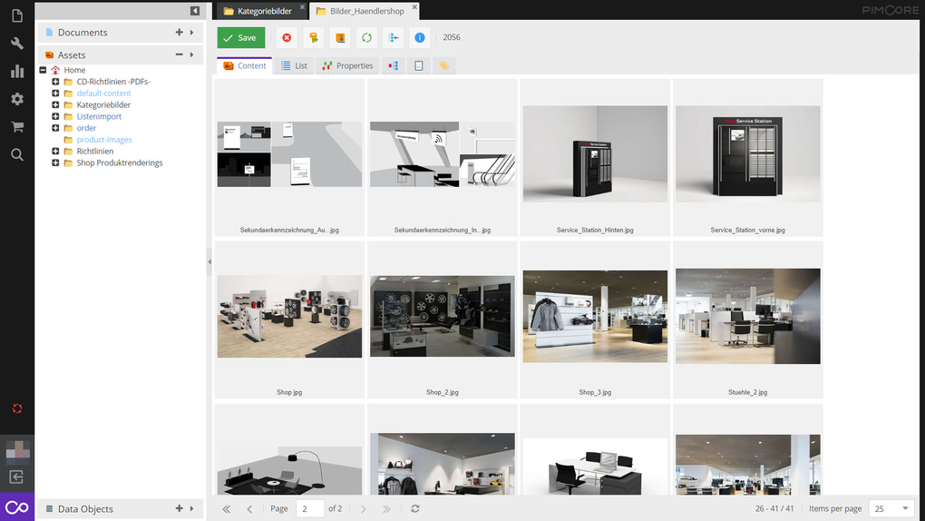Viewport: 925px width, 521px height.
Task: Expand the order folder node
Action: click(55, 128)
